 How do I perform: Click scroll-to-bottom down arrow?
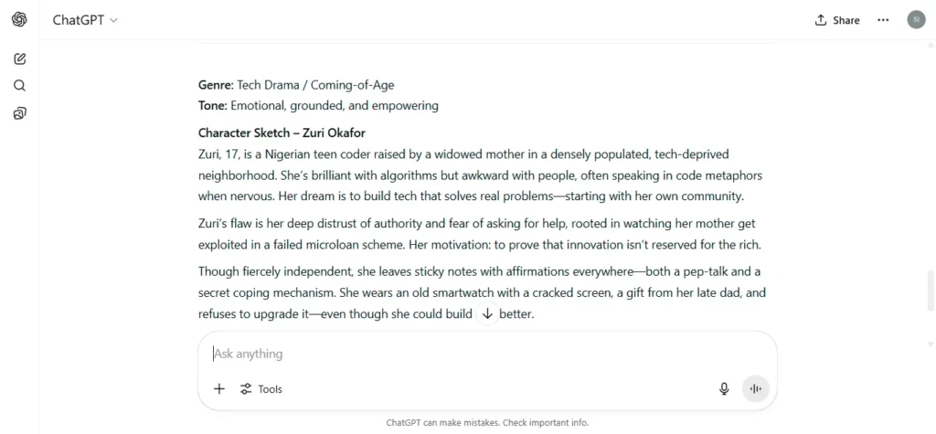click(487, 313)
